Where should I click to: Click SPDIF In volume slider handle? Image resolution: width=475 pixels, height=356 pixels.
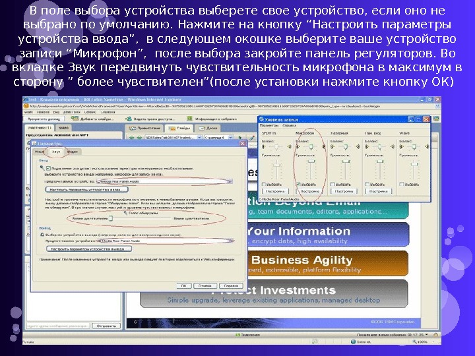pyautogui.click(x=276, y=165)
